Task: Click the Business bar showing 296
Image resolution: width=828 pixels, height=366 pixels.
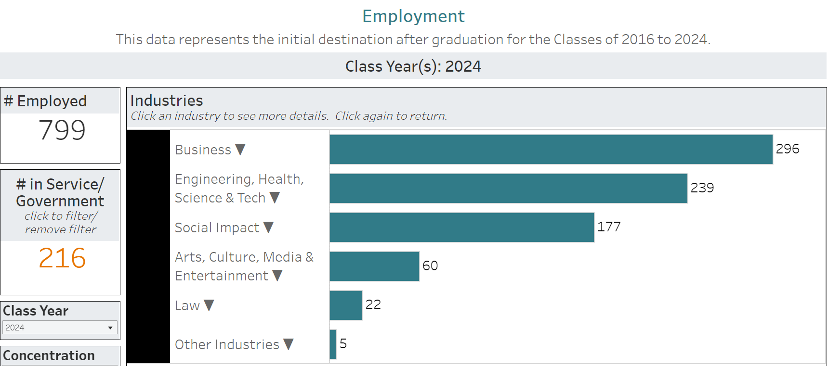Action: click(x=551, y=150)
